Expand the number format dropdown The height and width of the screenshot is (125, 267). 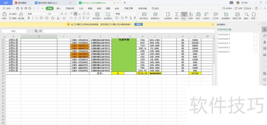pyautogui.click(x=136, y=14)
